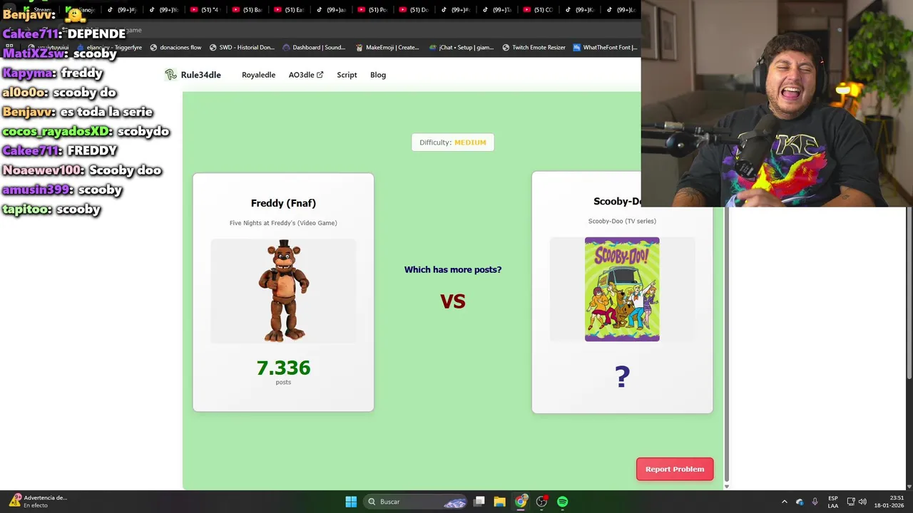Click the Rule34dle leaf logo icon

tap(170, 75)
